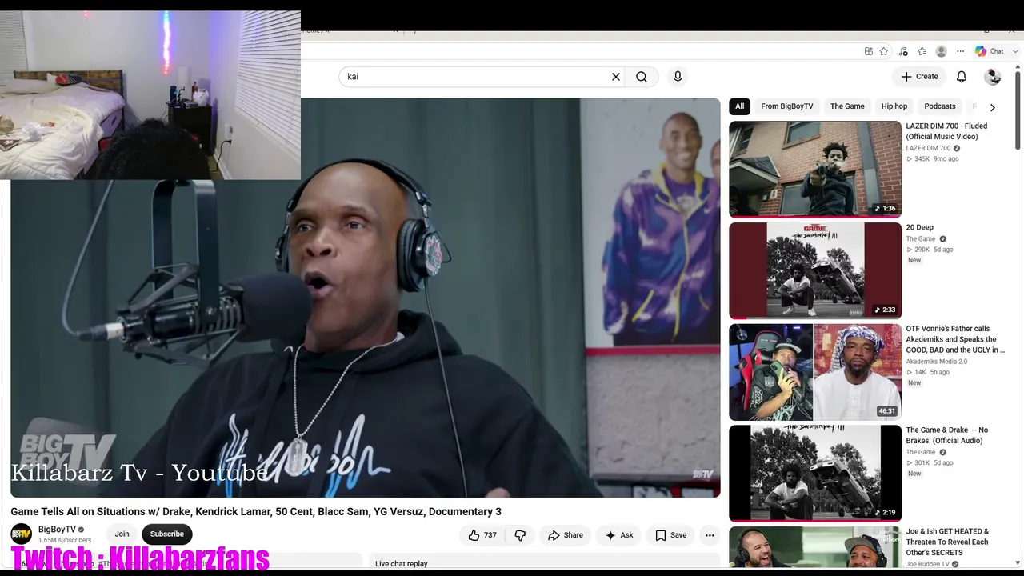Viewport: 1024px width, 576px height.
Task: Click the browser apps icon in the address bar
Action: 869,51
